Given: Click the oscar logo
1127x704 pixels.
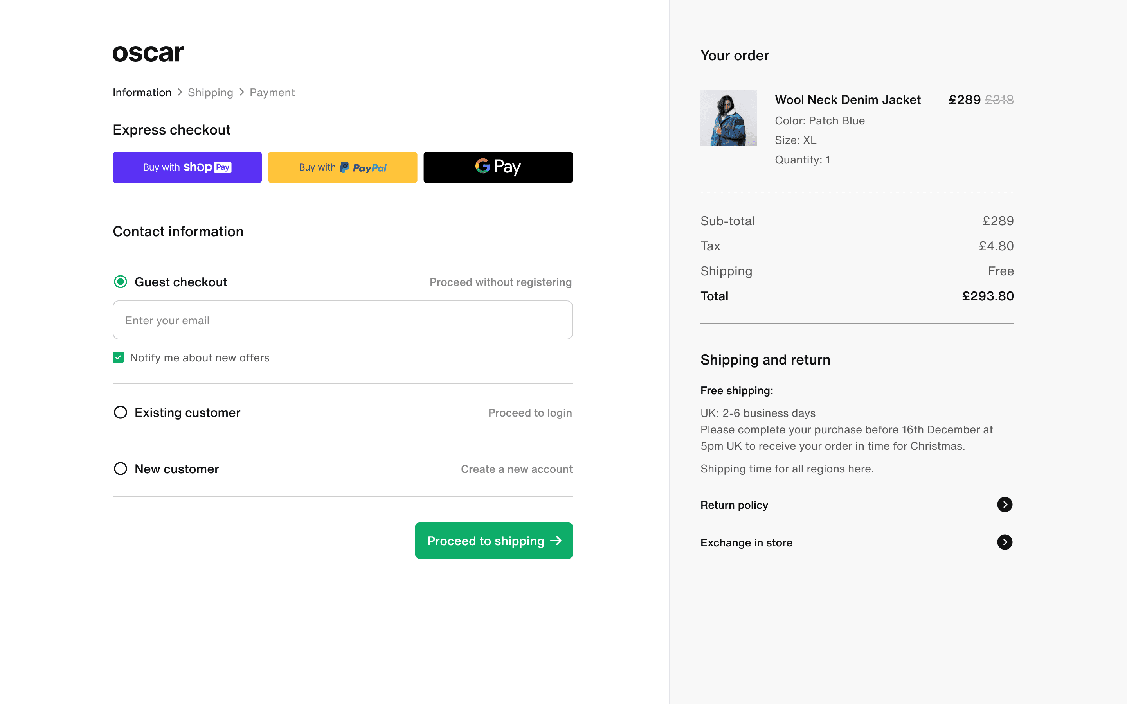Looking at the screenshot, I should tap(148, 53).
